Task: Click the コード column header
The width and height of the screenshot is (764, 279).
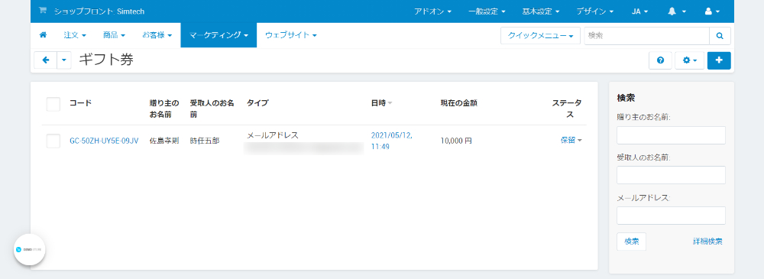Action: click(x=80, y=103)
